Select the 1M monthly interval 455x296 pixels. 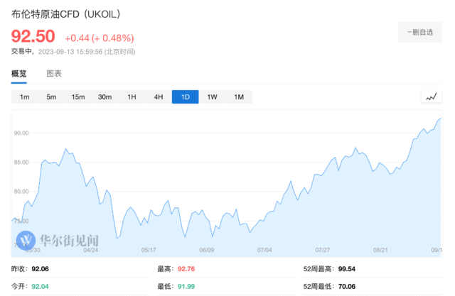[239, 97]
